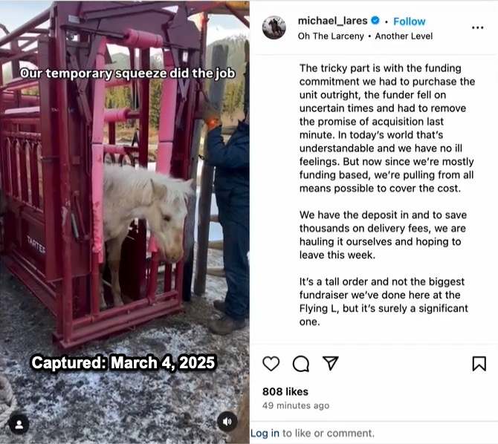This screenshot has height=444, width=498.
Task: Show tagged people via person icon
Action: pos(19,424)
